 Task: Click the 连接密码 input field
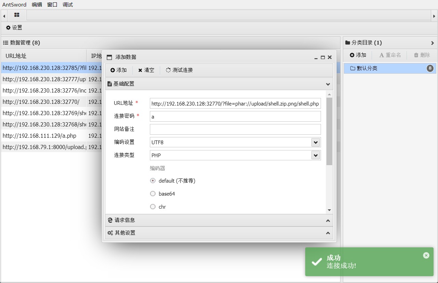point(235,116)
